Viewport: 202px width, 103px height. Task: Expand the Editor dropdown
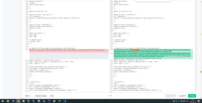[x=28, y=96]
